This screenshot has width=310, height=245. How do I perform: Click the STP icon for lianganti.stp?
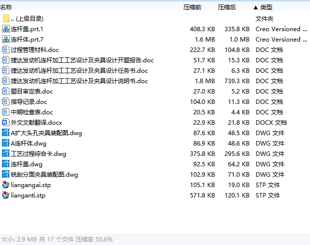point(5,195)
